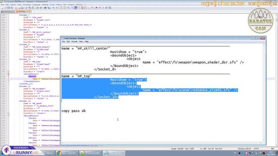Screen dimensions: 278x156
Task: Select the 000000ba.xml document tab
Action: [23, 12]
